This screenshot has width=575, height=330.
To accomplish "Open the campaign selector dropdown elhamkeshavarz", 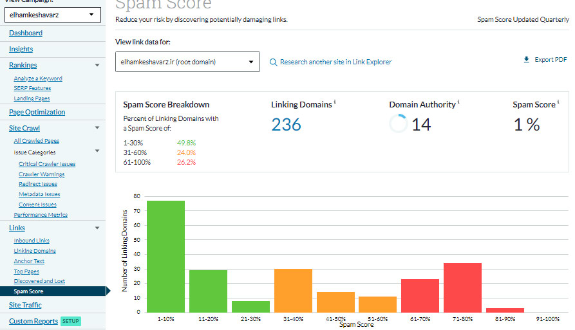I will [x=52, y=14].
